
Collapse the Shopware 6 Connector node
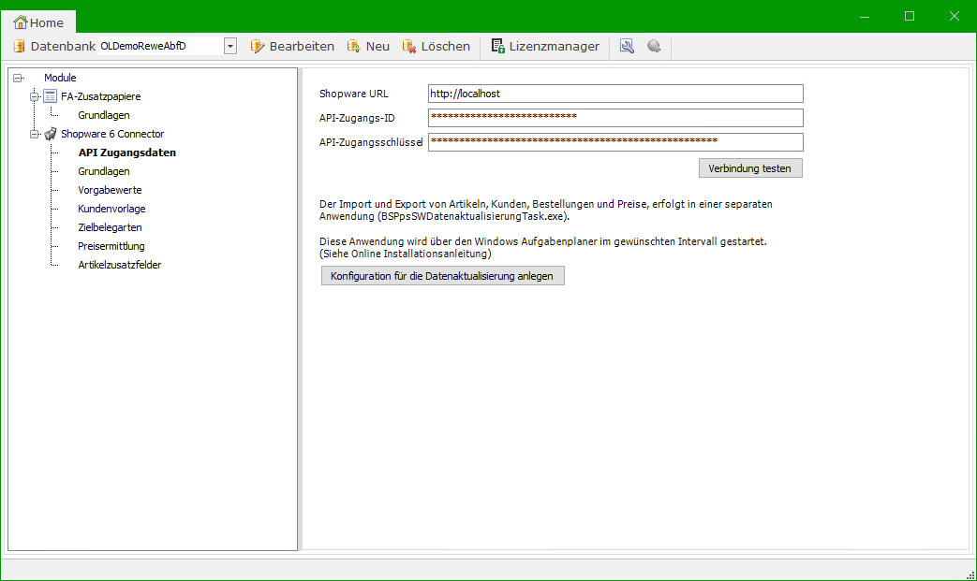pyautogui.click(x=35, y=134)
